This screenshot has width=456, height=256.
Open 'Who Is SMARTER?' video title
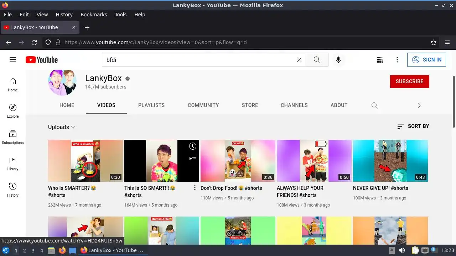(x=72, y=191)
